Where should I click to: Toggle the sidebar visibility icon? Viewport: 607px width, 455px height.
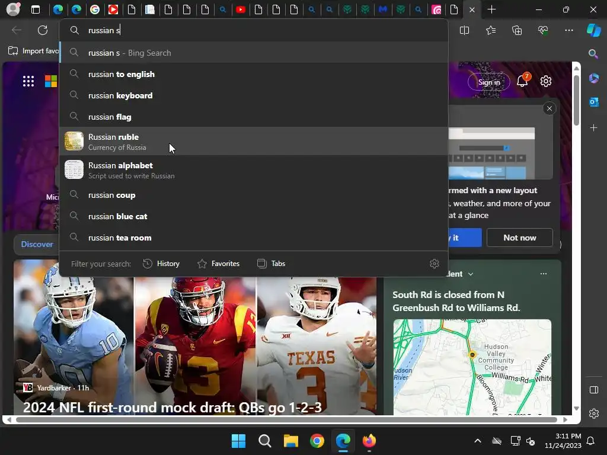(x=593, y=390)
